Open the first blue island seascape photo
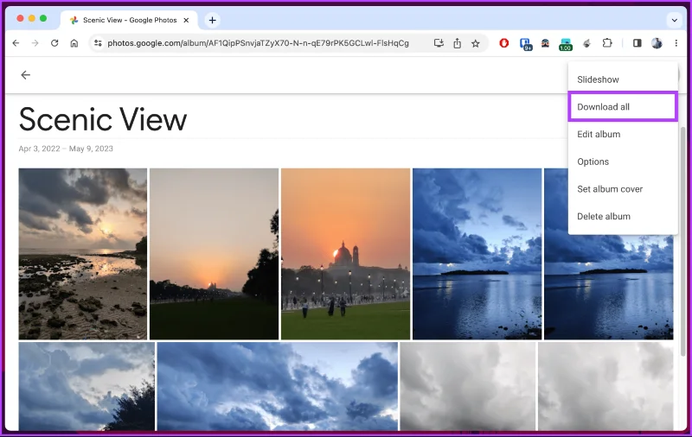Image resolution: width=692 pixels, height=437 pixels. (x=477, y=254)
